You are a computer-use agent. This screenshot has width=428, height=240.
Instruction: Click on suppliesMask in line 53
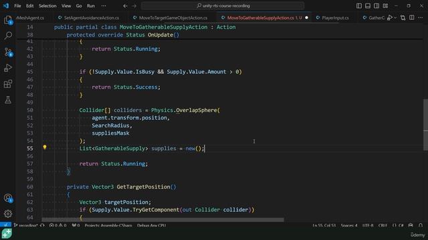pyautogui.click(x=110, y=133)
